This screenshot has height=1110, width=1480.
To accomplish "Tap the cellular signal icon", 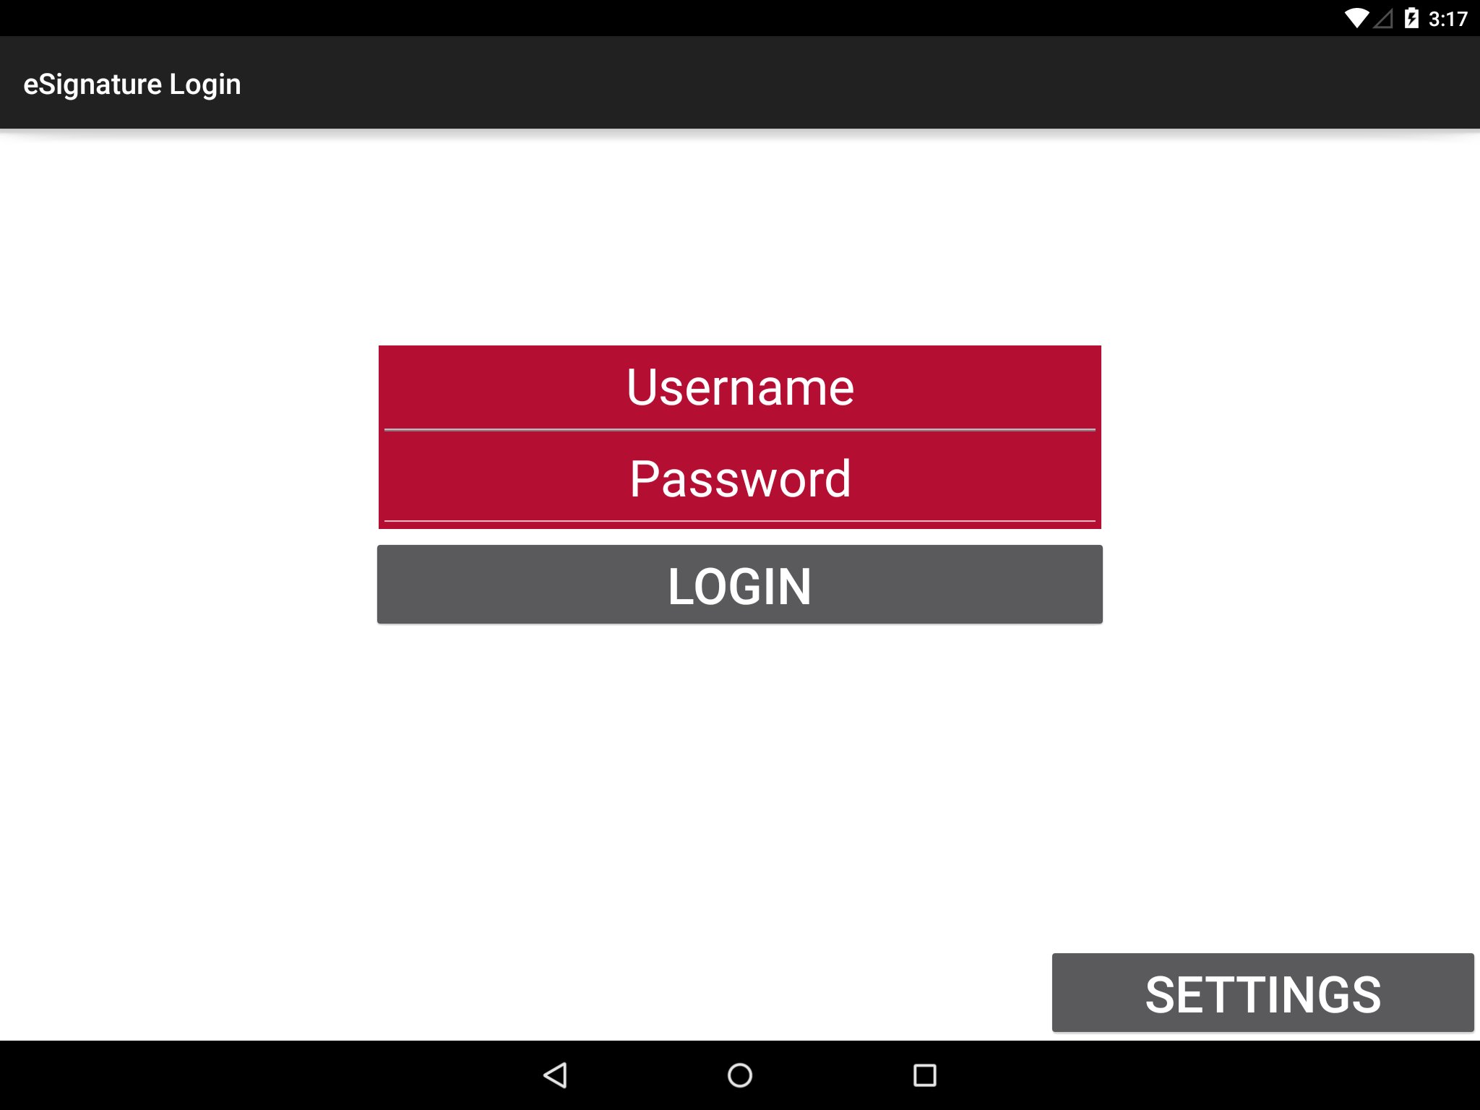I will click(x=1384, y=20).
